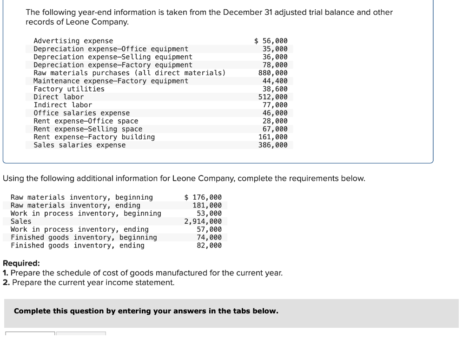This screenshot has height=338, width=476.
Task: Select the Raw materials purchases amount 880,000
Action: 273,73
